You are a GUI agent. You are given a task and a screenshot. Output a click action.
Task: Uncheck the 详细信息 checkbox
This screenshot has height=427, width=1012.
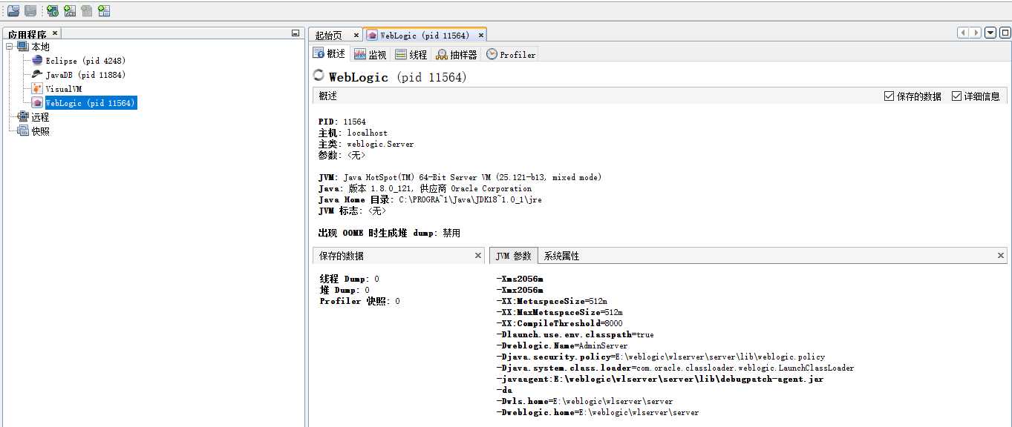tap(956, 96)
